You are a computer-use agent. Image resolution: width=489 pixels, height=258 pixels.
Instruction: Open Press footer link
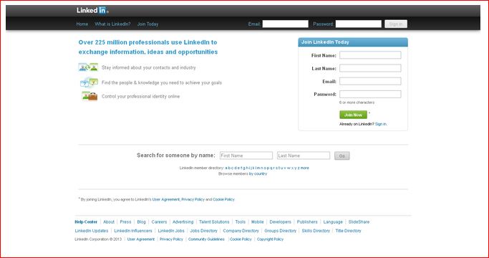125,221
